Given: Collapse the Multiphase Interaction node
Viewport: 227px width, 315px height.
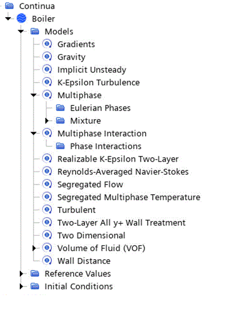Looking at the screenshot, I should point(34,133).
